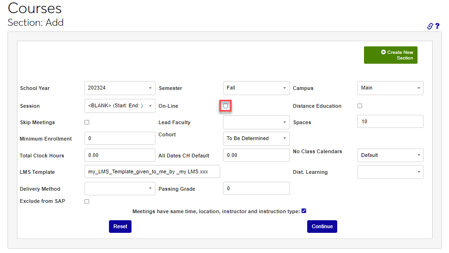Expand the Delivery Method dropdown
The image size is (449, 253).
click(x=120, y=188)
